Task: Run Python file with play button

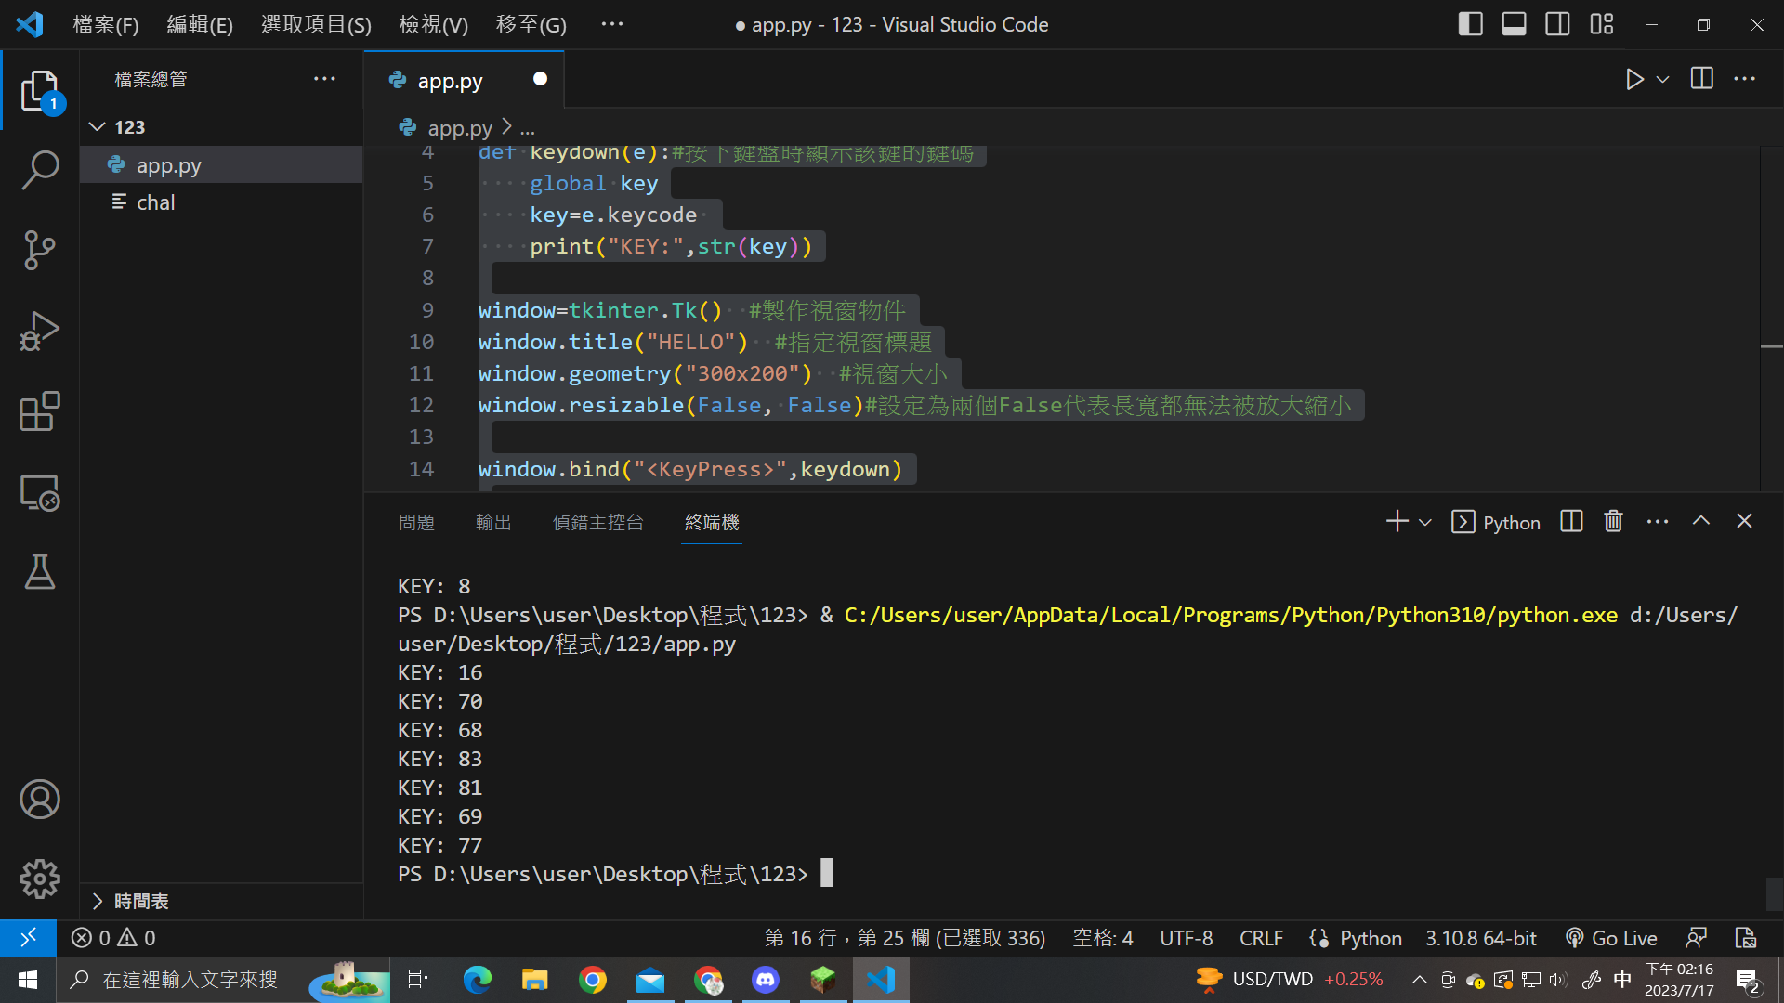Action: tap(1634, 80)
